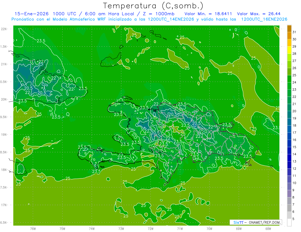The image size is (301, 232).
Task: Click the "Valor Min. = 18.6411" text
Action: click(208, 14)
